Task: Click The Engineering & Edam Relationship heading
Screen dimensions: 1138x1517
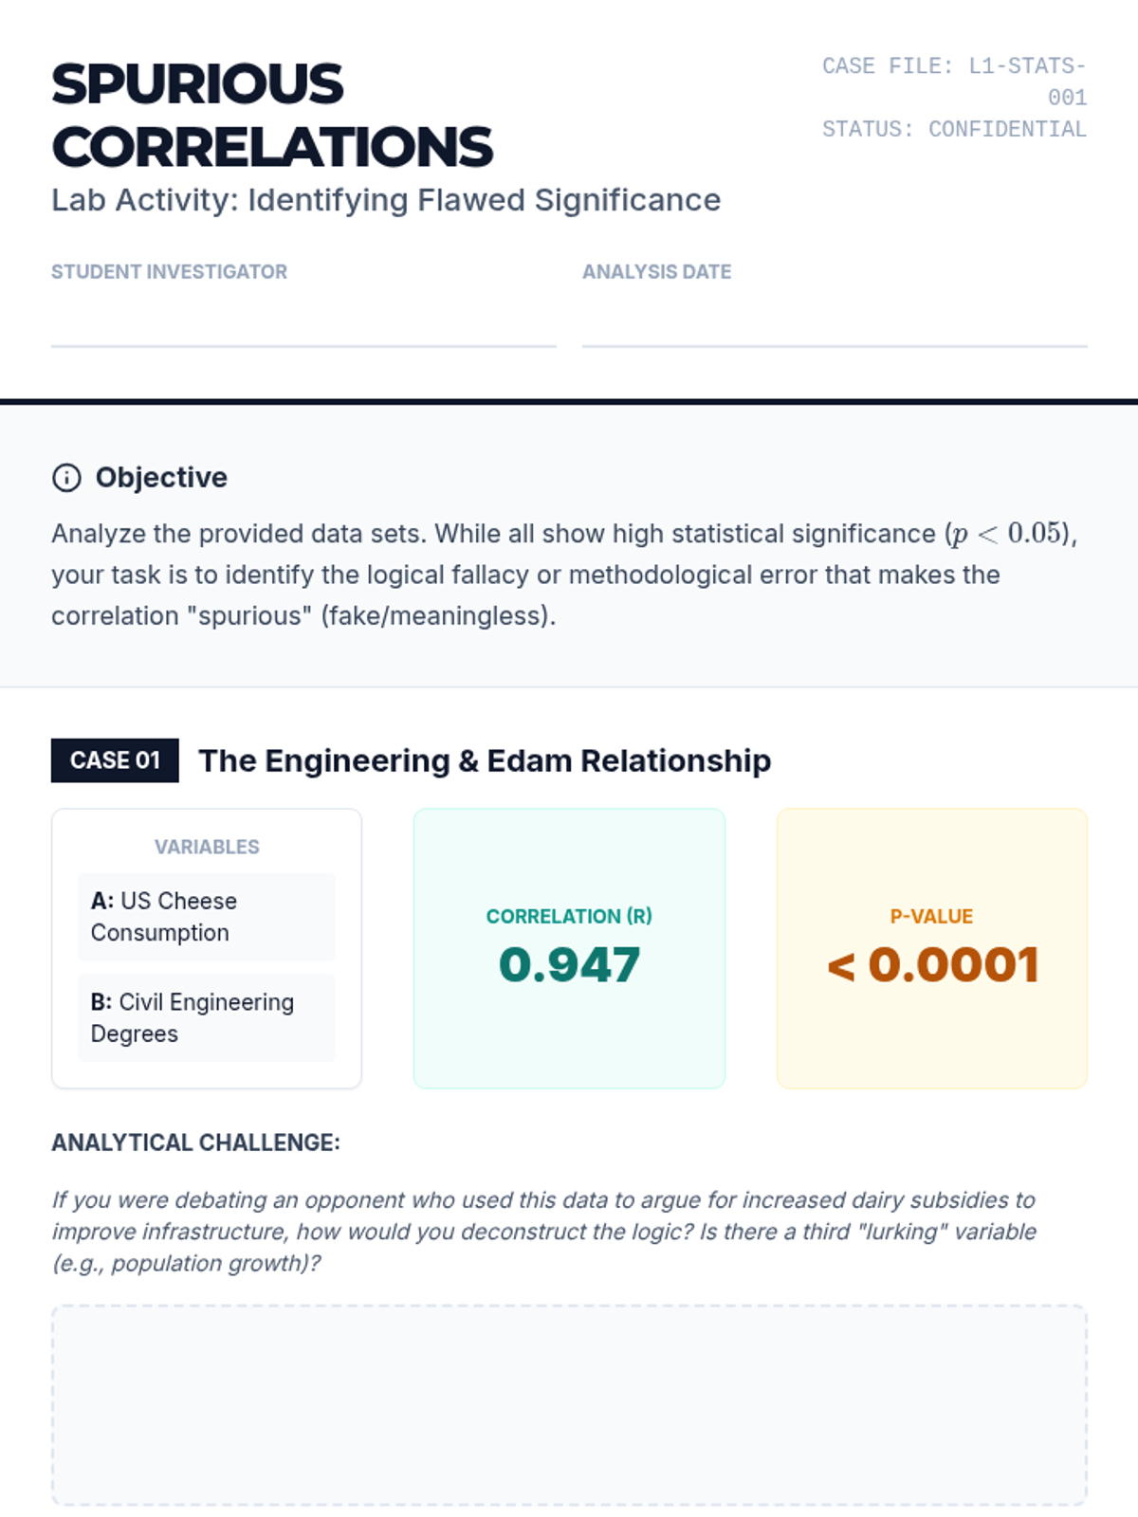Action: pos(485,760)
